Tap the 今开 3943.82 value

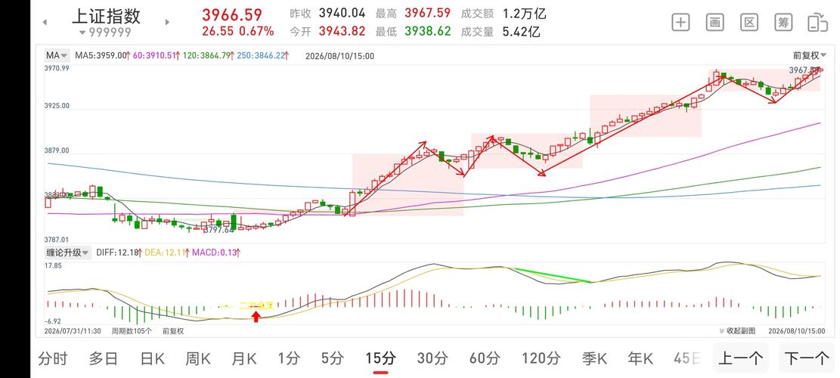[342, 32]
